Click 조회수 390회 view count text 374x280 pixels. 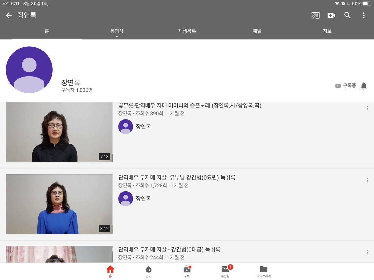[x=149, y=114]
